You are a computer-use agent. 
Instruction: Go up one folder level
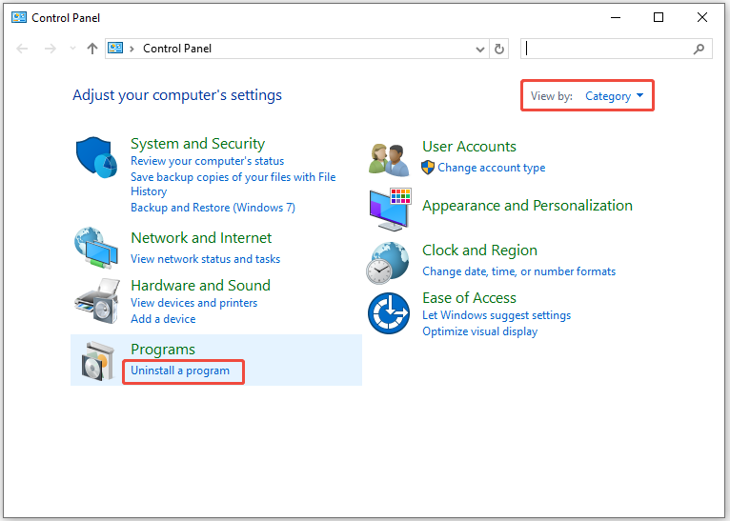(x=92, y=49)
